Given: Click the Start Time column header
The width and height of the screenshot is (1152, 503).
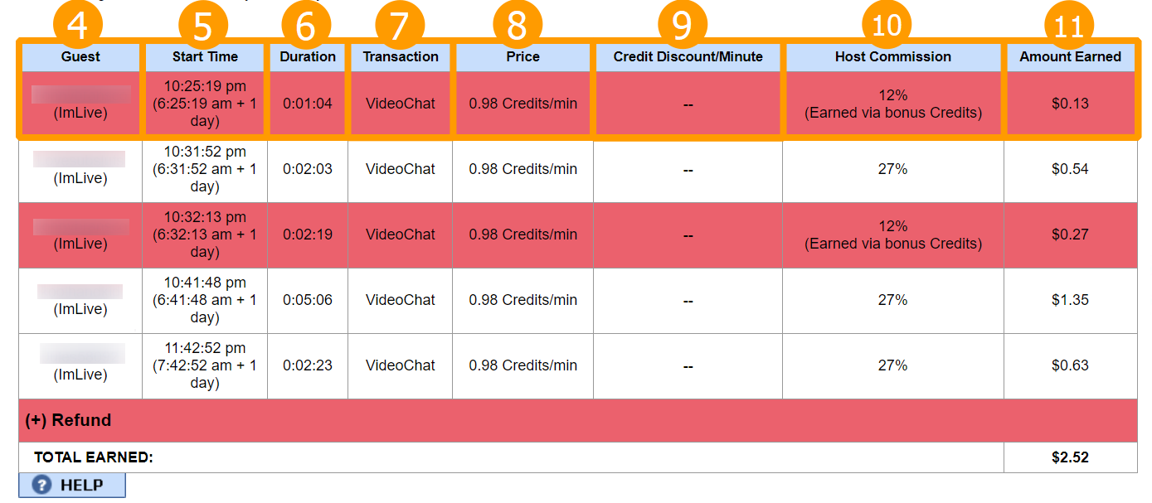Looking at the screenshot, I should click(x=205, y=57).
